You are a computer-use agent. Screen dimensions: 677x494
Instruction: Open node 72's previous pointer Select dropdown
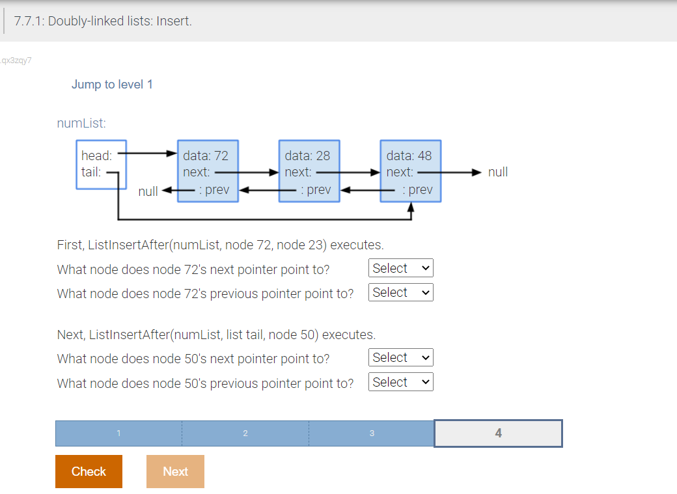click(x=400, y=292)
